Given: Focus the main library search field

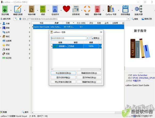Looking at the screenshot, I should click(74, 19).
